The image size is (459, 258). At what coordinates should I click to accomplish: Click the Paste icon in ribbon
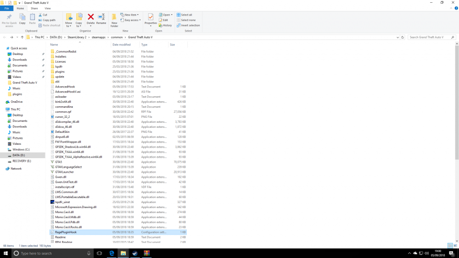click(32, 17)
